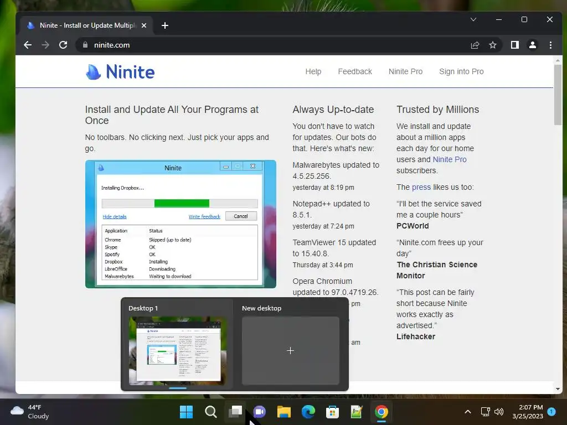Open the clock showing 2:07 PM

click(528, 412)
